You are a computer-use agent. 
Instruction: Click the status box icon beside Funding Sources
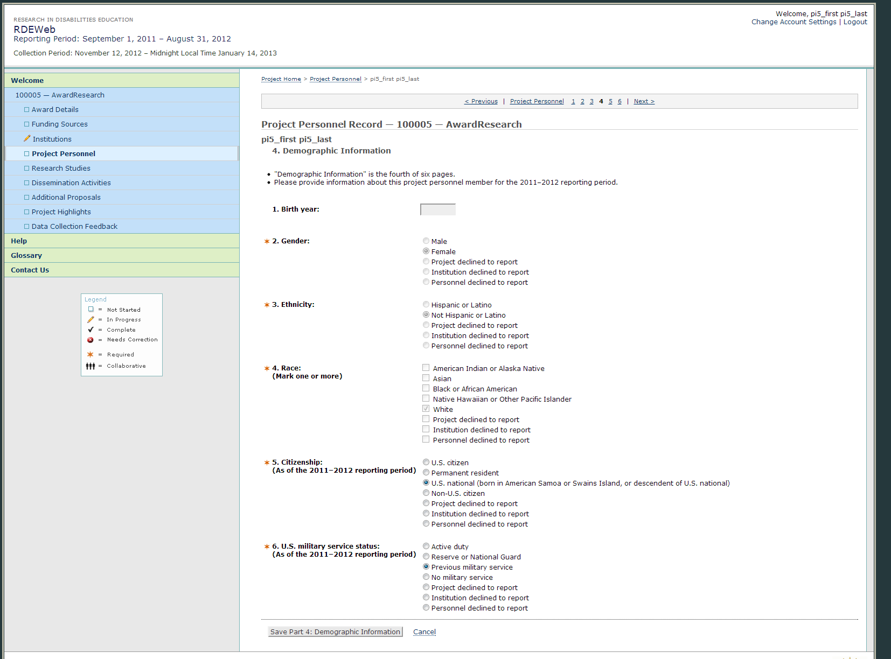click(26, 124)
